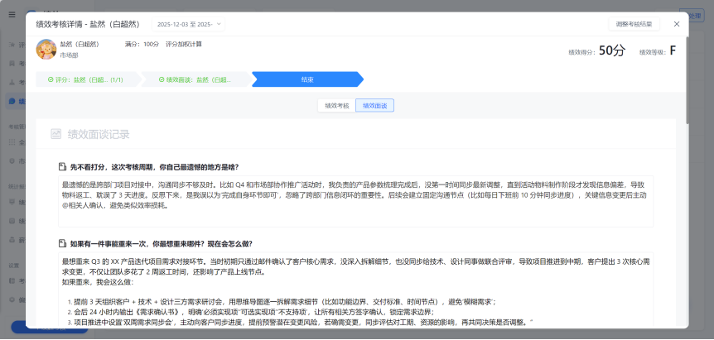The image size is (714, 340).
Task: Click the answer box starting 最遗憾的是跨部门项目
Action: tap(355, 201)
